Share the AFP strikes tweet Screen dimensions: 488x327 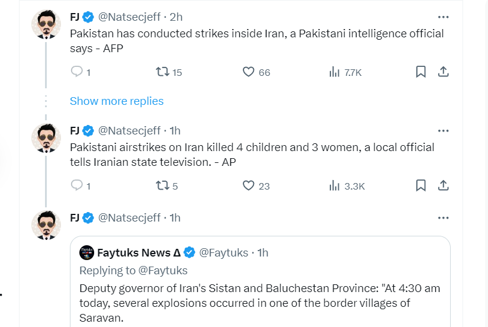[x=443, y=72]
